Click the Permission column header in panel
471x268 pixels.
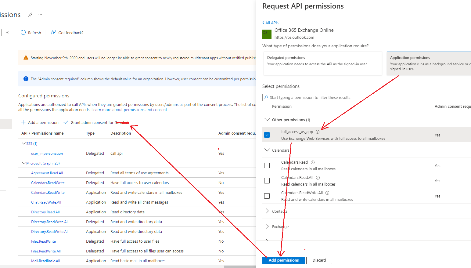point(282,107)
